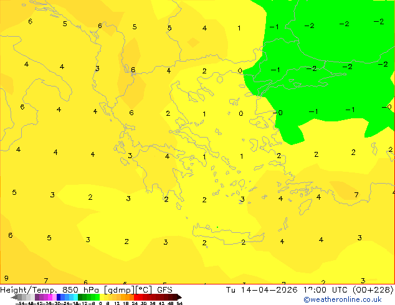This screenshot has width=395, height=305.
Task: Select the '54' legend label at scale end
Action: (179, 304)
